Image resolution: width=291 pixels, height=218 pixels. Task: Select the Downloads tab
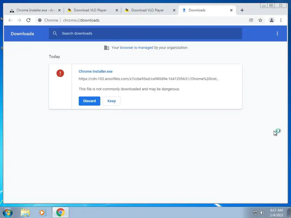207,10
